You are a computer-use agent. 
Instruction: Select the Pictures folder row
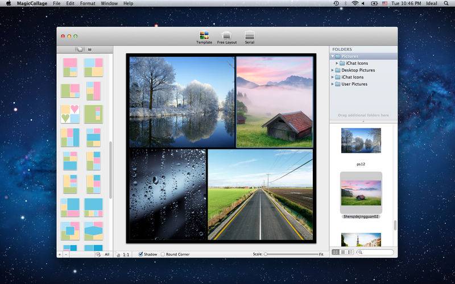click(363, 56)
